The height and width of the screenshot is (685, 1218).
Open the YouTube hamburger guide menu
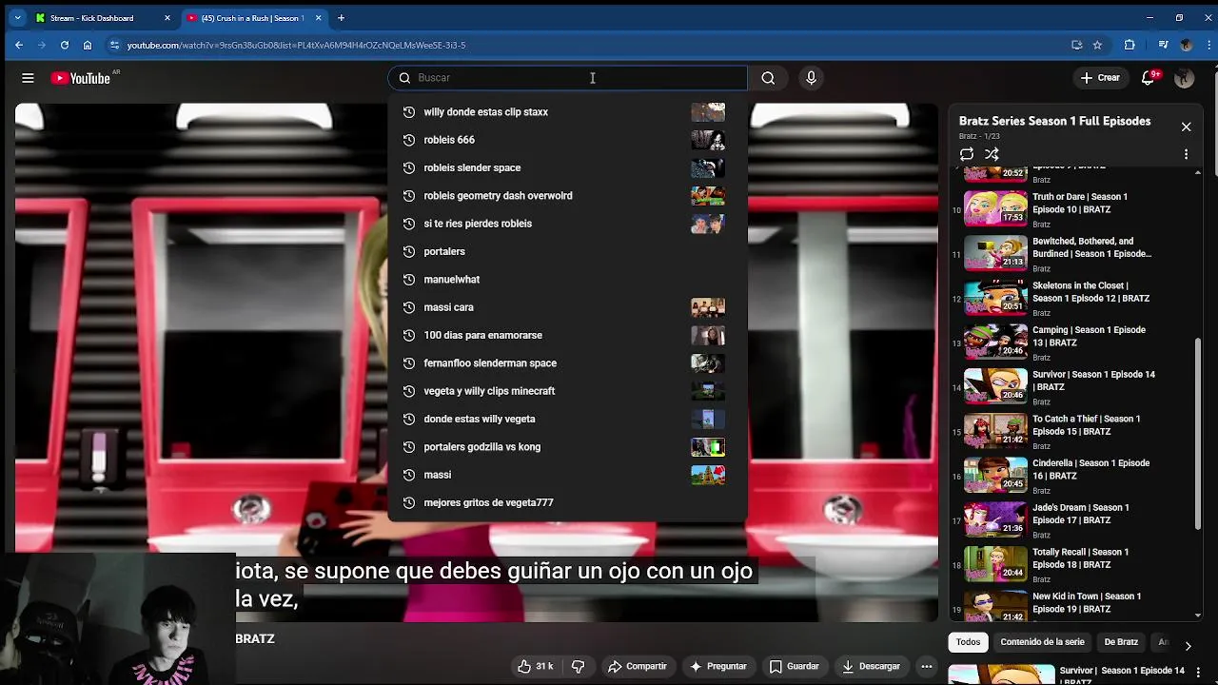tap(28, 78)
